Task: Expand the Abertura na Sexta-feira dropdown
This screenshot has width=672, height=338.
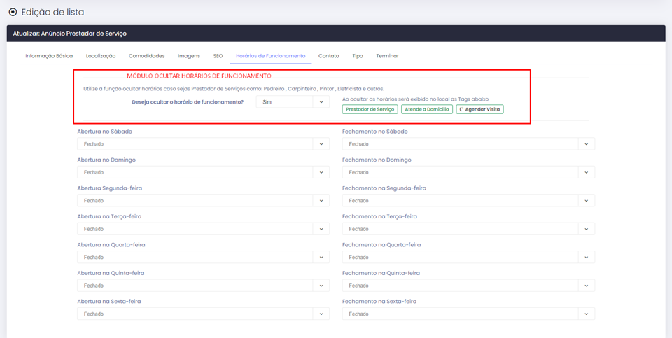Action: click(x=203, y=314)
